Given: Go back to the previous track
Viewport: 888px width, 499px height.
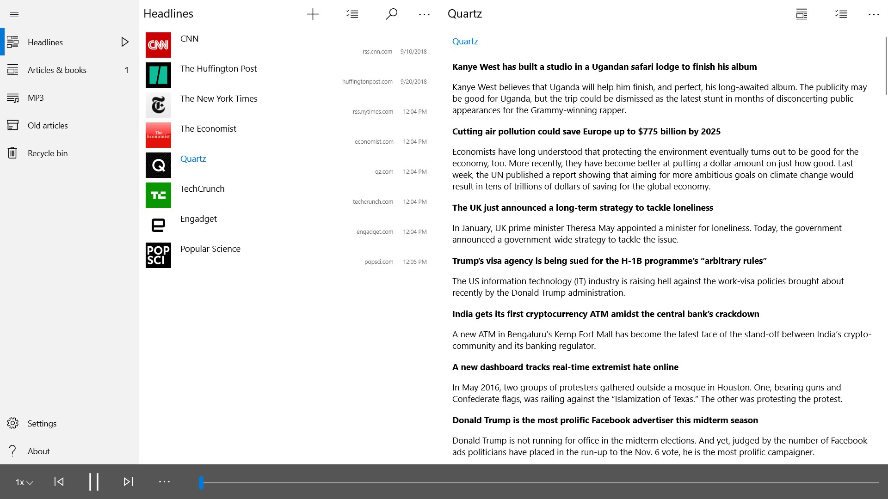Looking at the screenshot, I should click(x=59, y=481).
